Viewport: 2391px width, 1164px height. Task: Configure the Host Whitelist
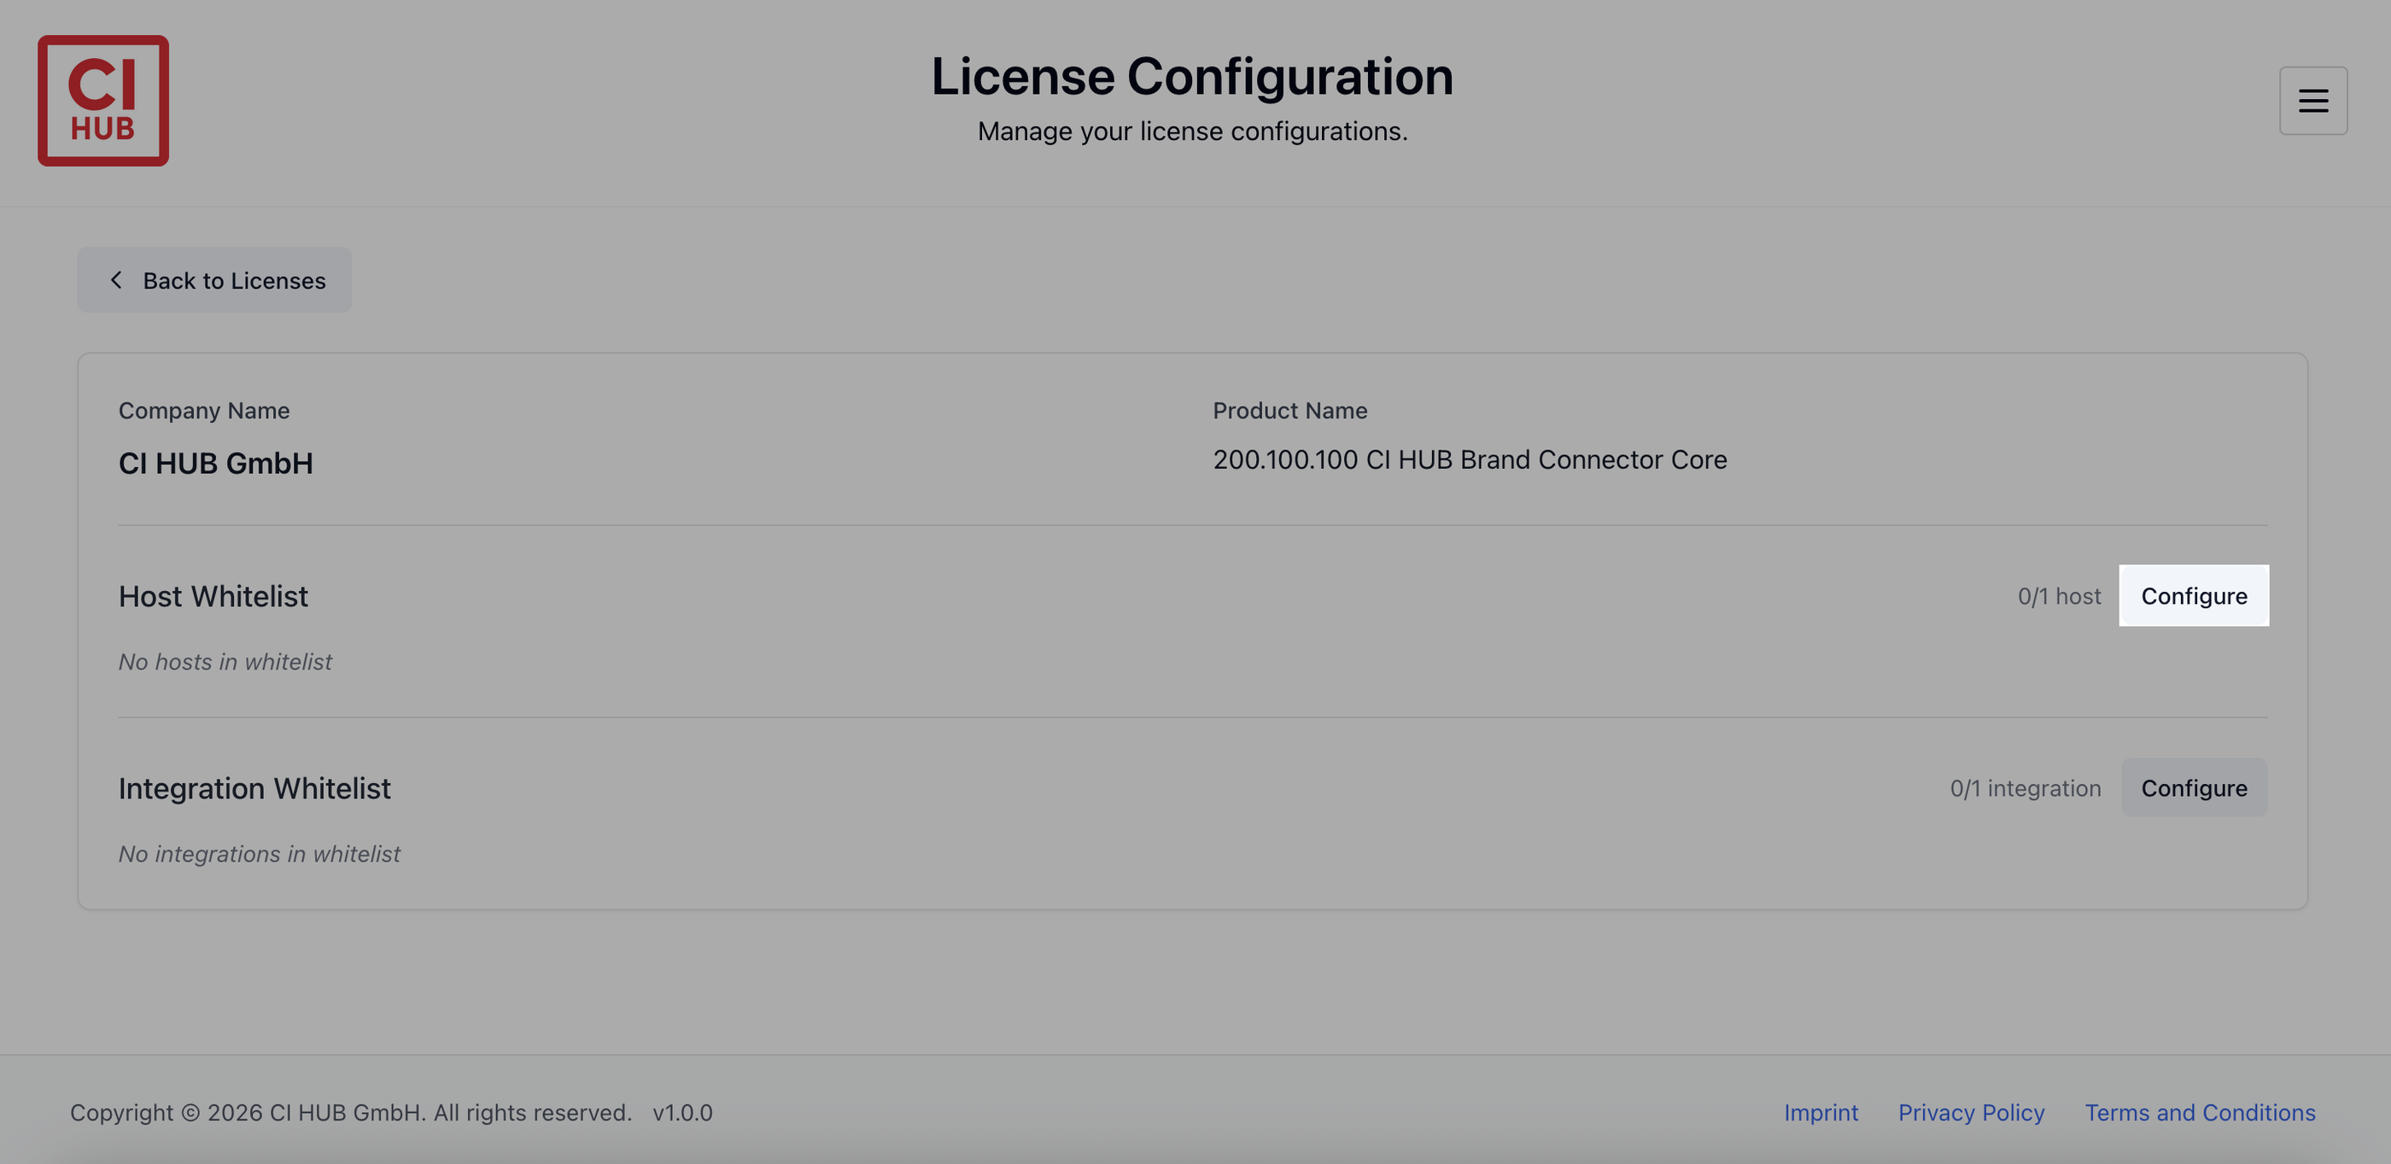2193,595
